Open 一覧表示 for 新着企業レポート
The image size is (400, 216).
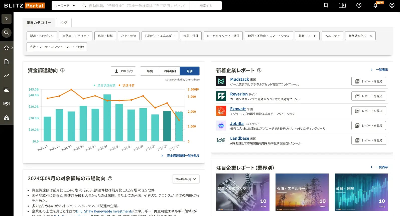click(x=379, y=70)
